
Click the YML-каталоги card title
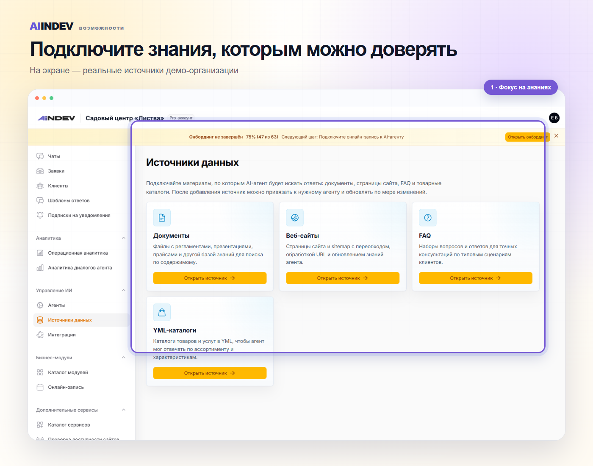pyautogui.click(x=175, y=330)
